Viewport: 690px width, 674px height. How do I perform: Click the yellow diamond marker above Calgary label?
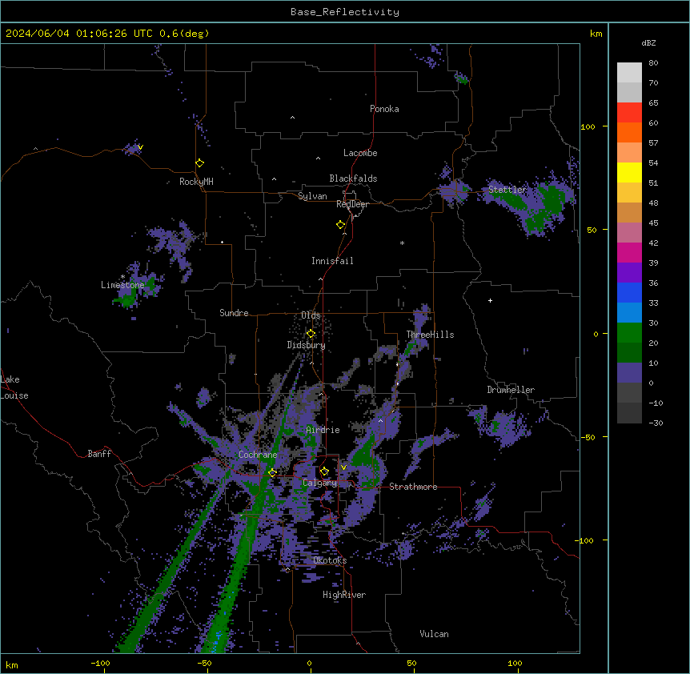click(324, 471)
